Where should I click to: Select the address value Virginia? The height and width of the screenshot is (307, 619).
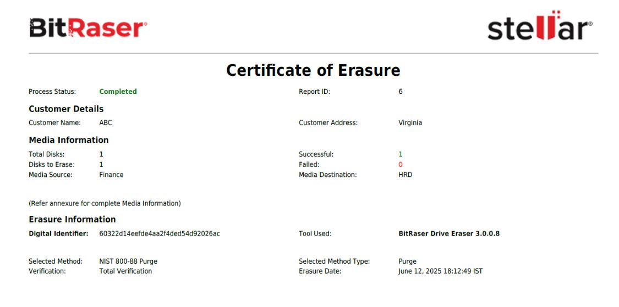410,122
